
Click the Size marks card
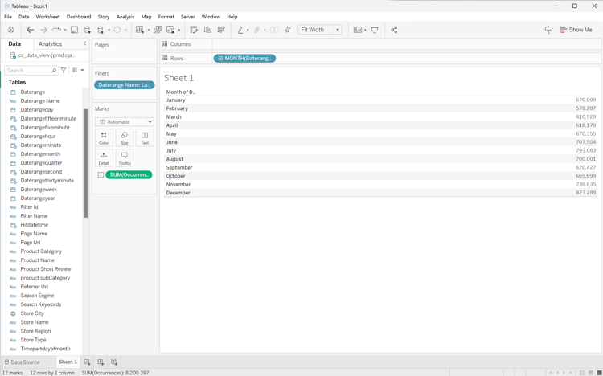pyautogui.click(x=124, y=137)
